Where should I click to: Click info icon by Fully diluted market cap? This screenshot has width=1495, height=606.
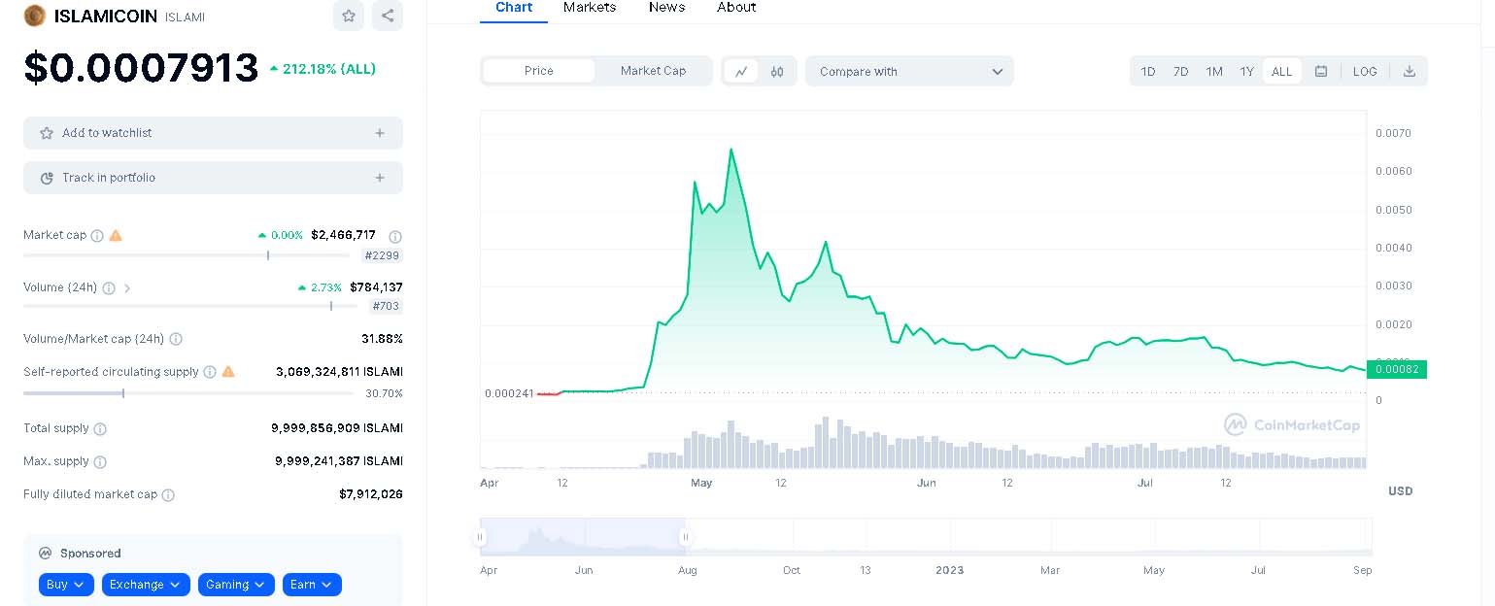point(168,494)
